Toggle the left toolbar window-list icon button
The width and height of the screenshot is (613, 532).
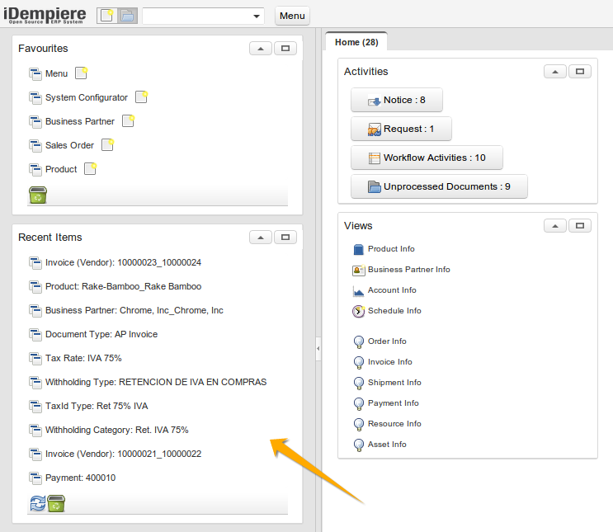click(107, 16)
